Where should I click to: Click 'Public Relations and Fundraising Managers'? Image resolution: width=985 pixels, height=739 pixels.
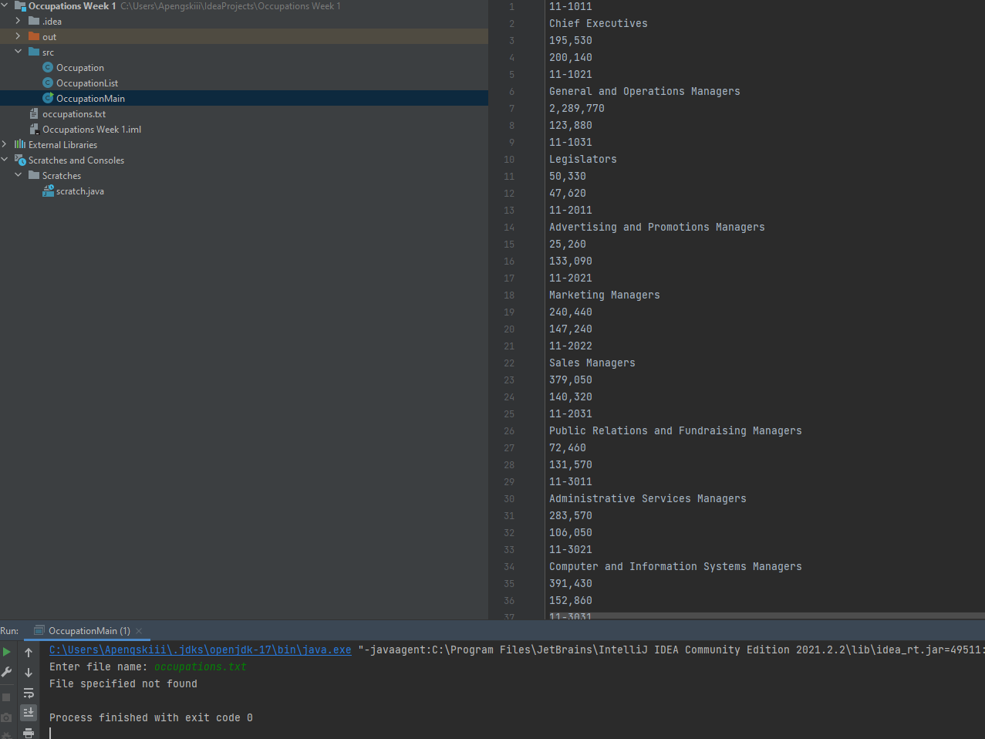[x=676, y=430]
